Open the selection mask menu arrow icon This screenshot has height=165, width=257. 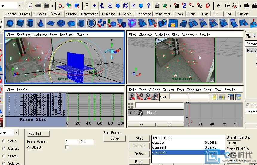click(87, 6)
